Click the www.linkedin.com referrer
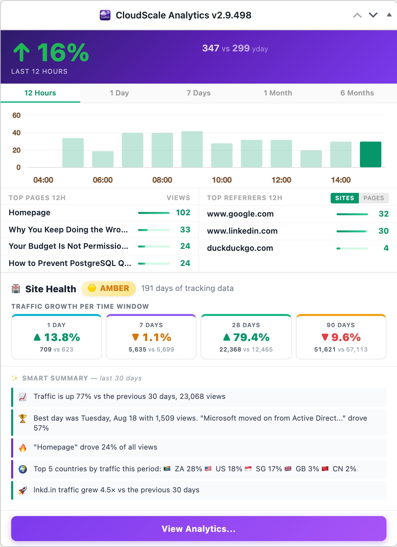397x547 pixels. [242, 231]
